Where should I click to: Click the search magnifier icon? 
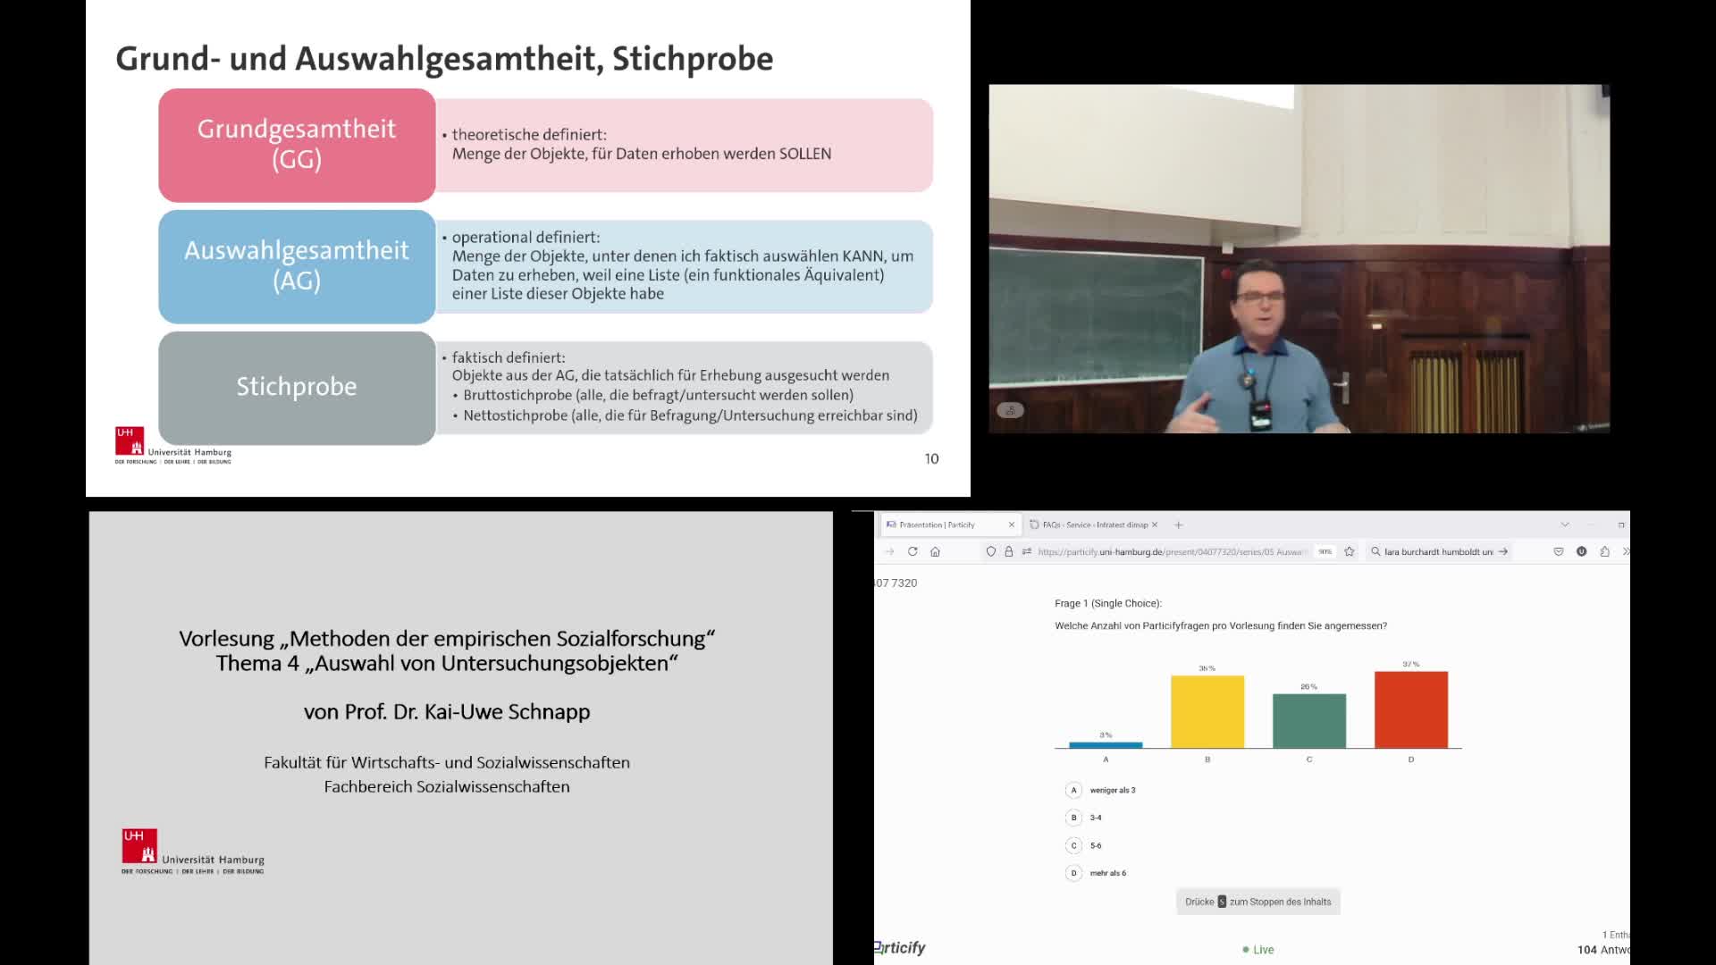pos(1376,551)
